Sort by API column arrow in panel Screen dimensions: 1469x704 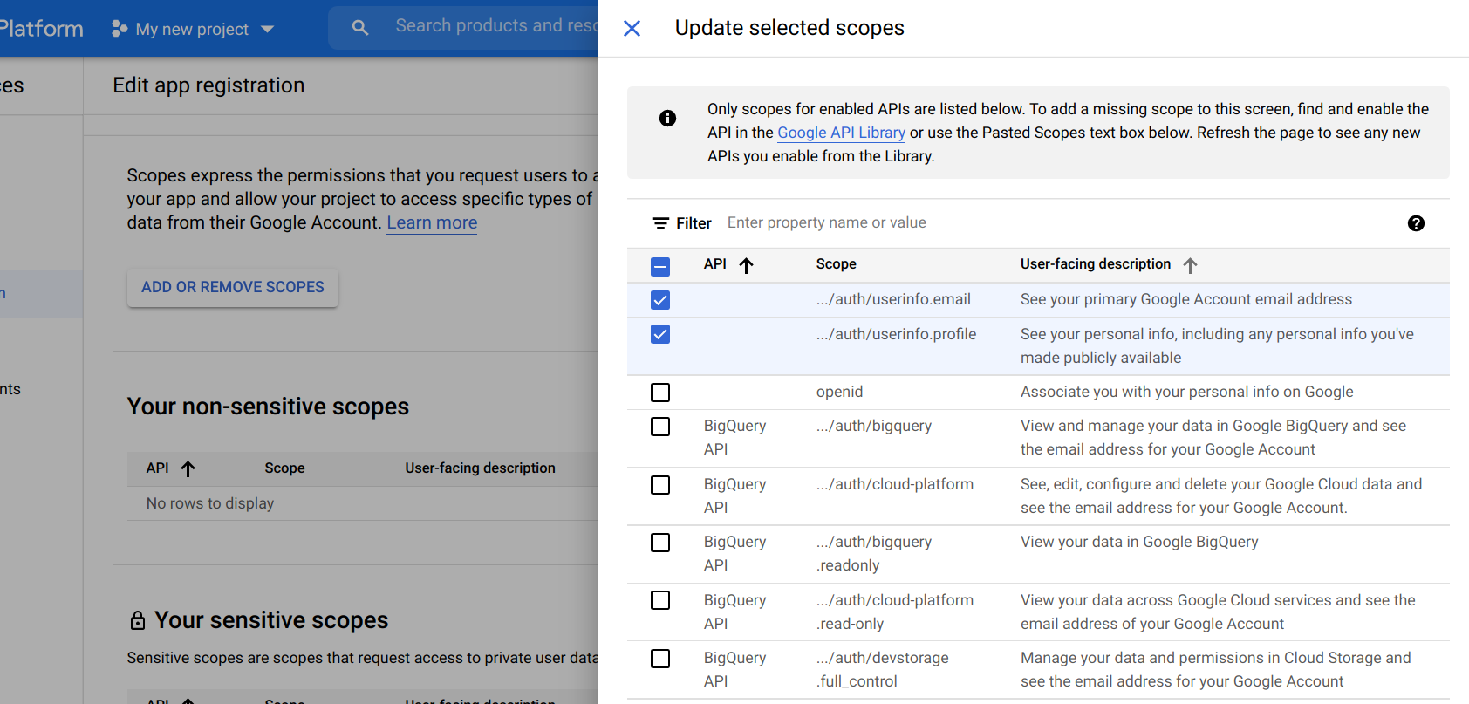[746, 265]
